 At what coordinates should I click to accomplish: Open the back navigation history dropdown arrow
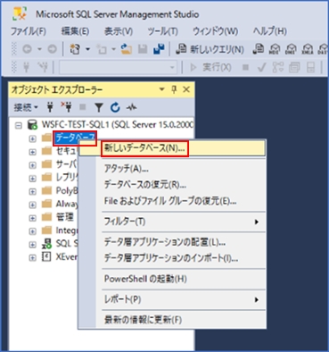(x=39, y=49)
